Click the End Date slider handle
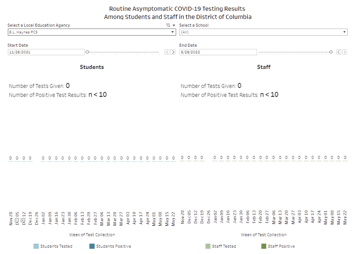Viewport: 356px width, 254px height. pos(331,52)
